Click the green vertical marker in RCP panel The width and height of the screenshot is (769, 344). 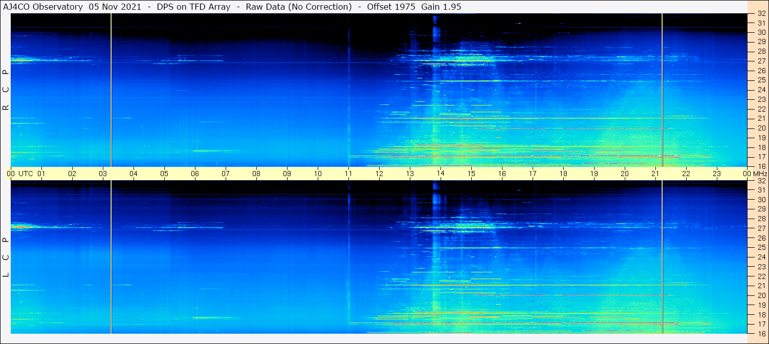point(662,90)
